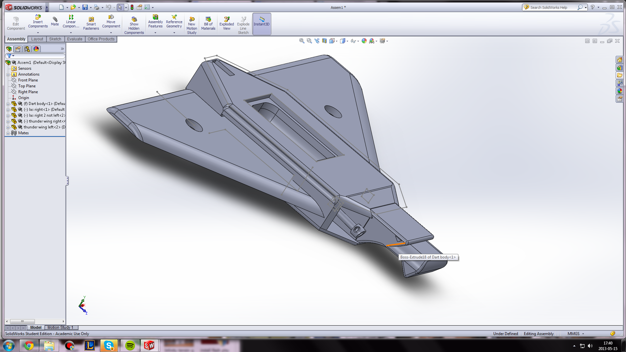The image size is (626, 352).
Task: Click Linear Component Pattern tool
Action: click(x=71, y=21)
